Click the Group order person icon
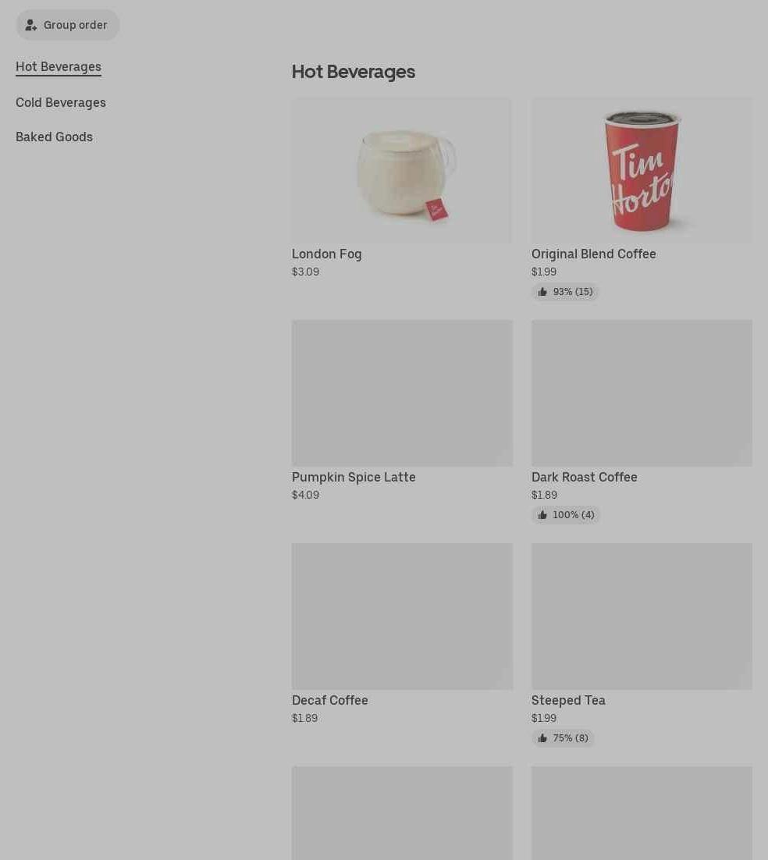The height and width of the screenshot is (860, 768). (x=30, y=25)
